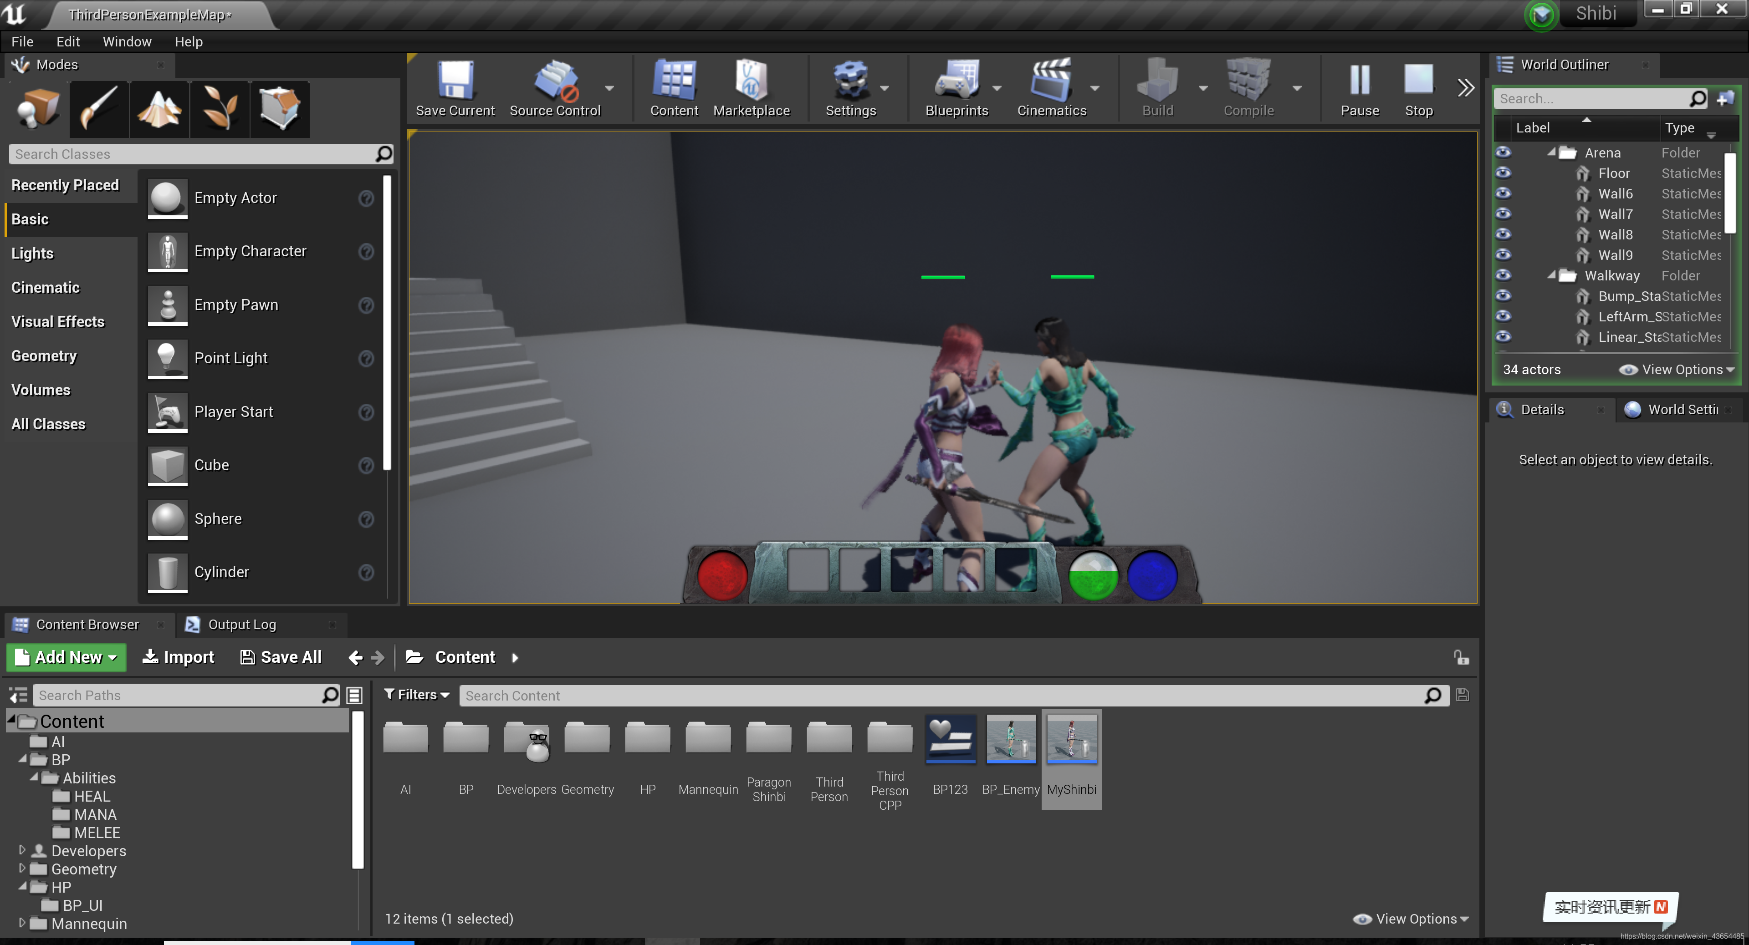Open the Edit menu
Screen dimensions: 1749x945
point(68,41)
